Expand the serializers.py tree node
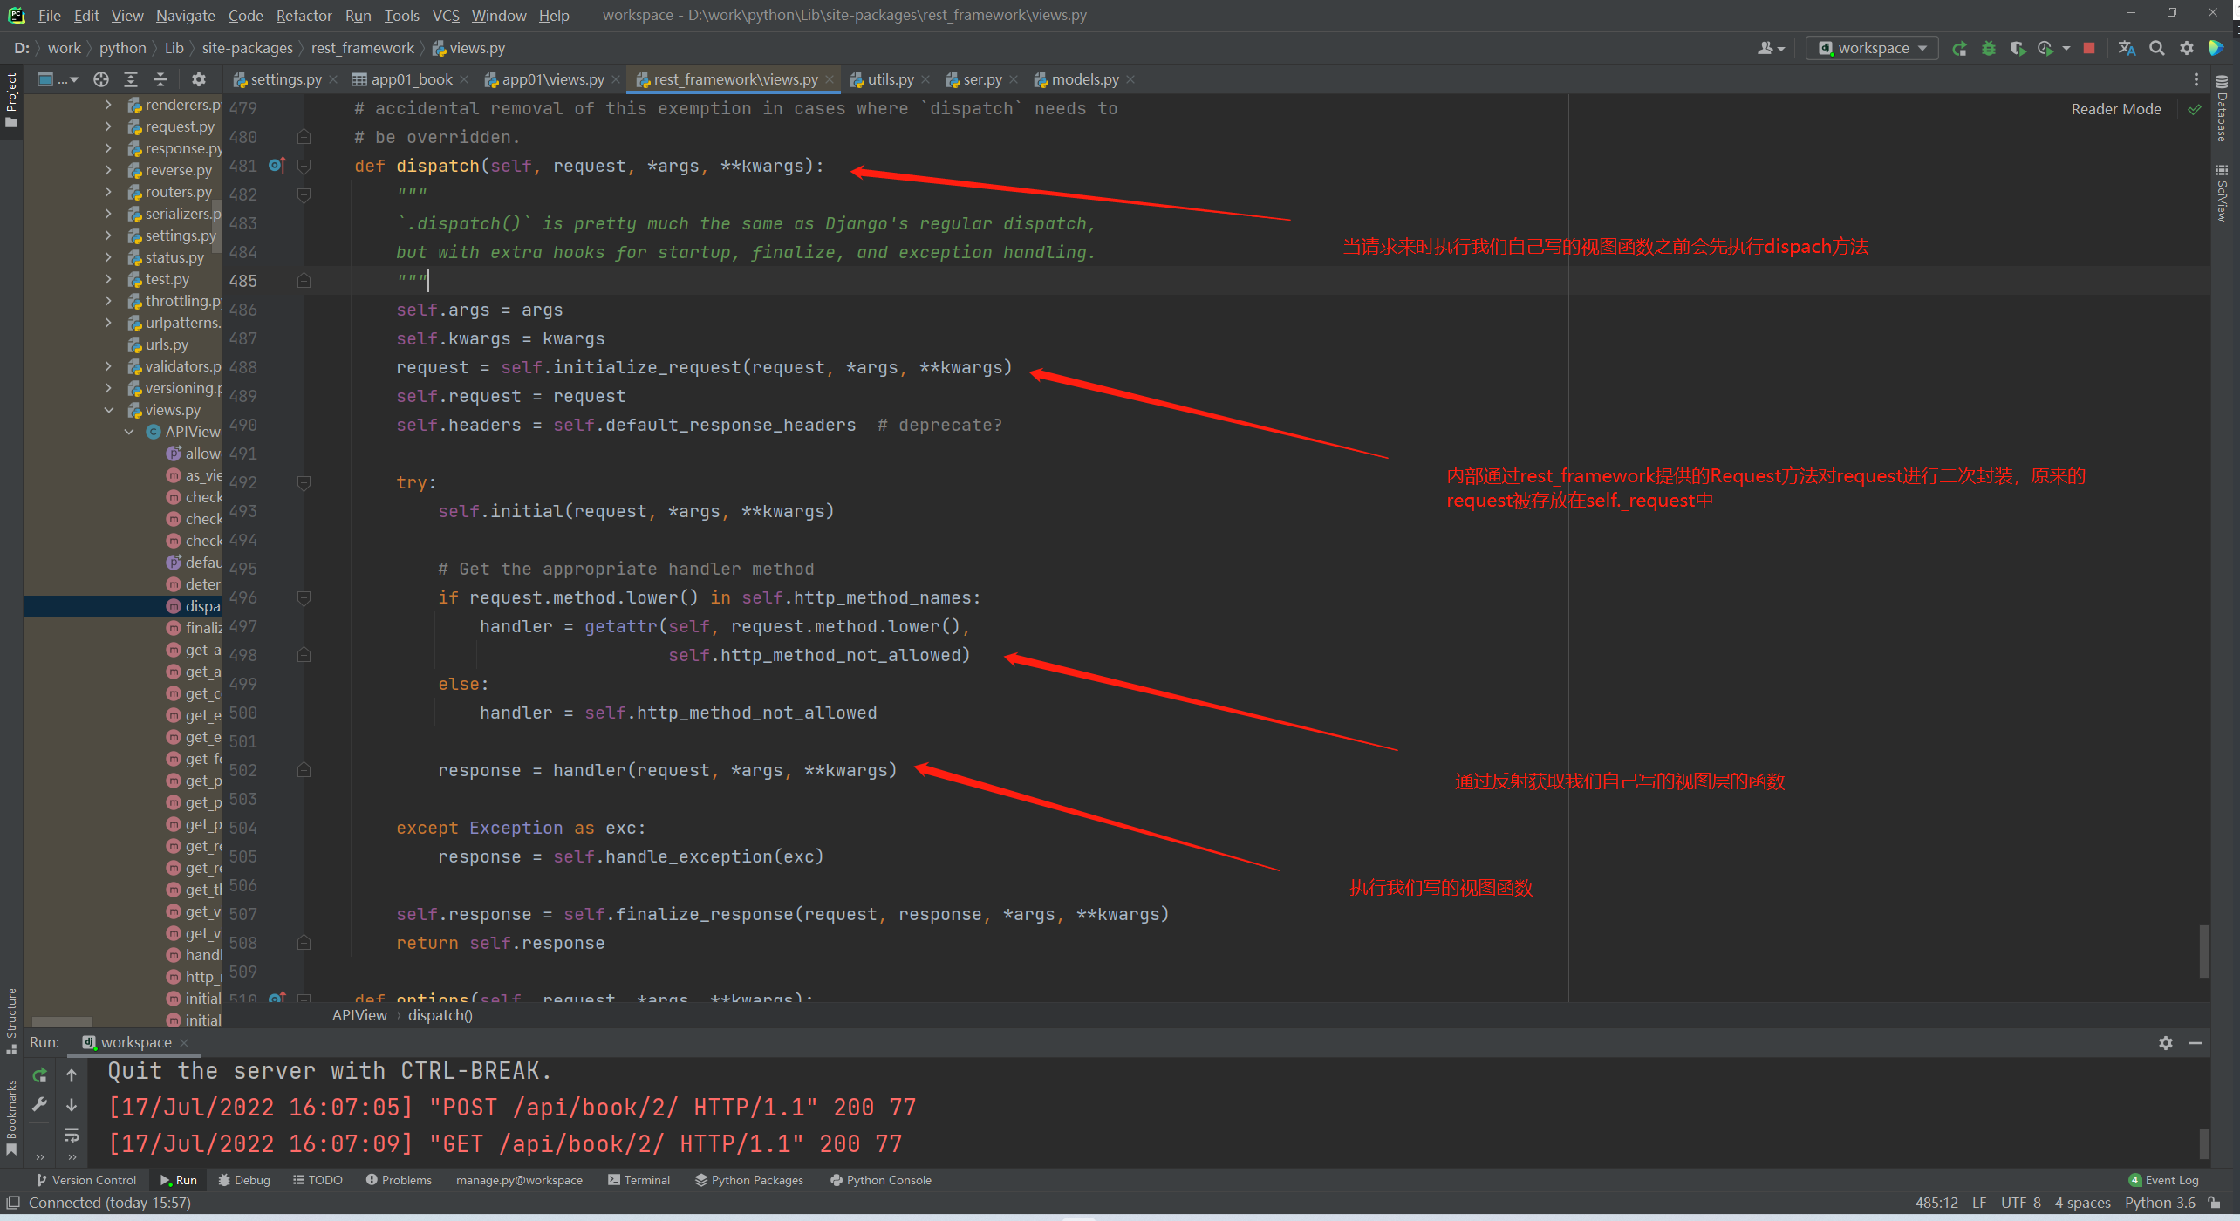Viewport: 2240px width, 1221px height. (x=109, y=214)
